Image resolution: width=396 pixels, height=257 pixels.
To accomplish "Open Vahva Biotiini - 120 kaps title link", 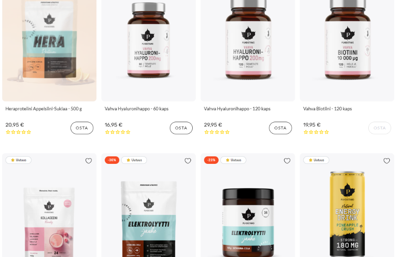I will point(327,109).
